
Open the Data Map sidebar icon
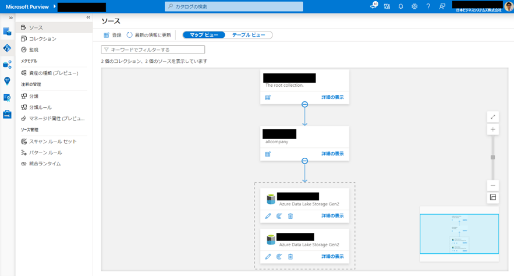pos(7,48)
